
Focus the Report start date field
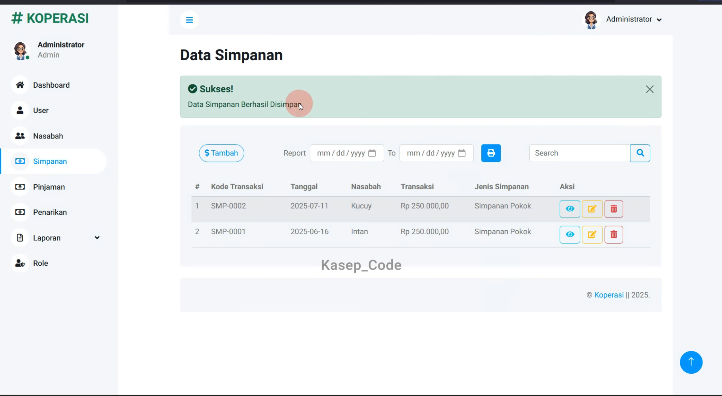point(347,153)
